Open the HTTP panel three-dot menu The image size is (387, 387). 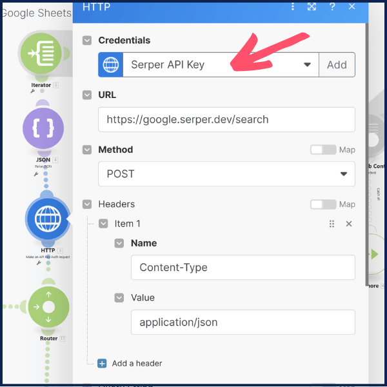coord(293,6)
